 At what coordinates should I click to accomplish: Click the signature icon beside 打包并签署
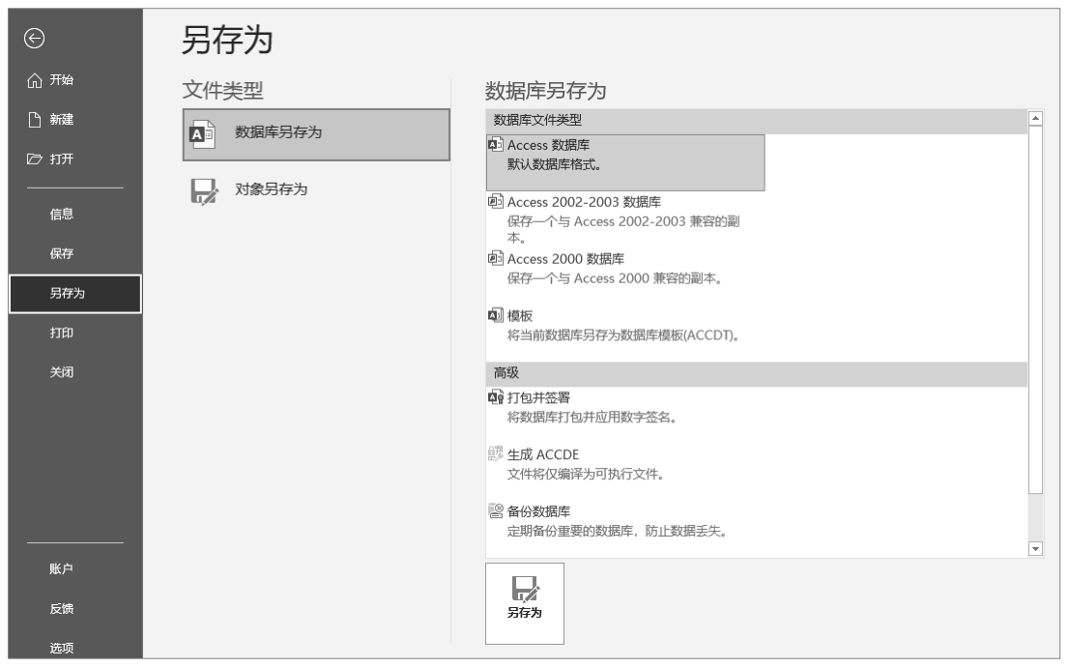496,397
